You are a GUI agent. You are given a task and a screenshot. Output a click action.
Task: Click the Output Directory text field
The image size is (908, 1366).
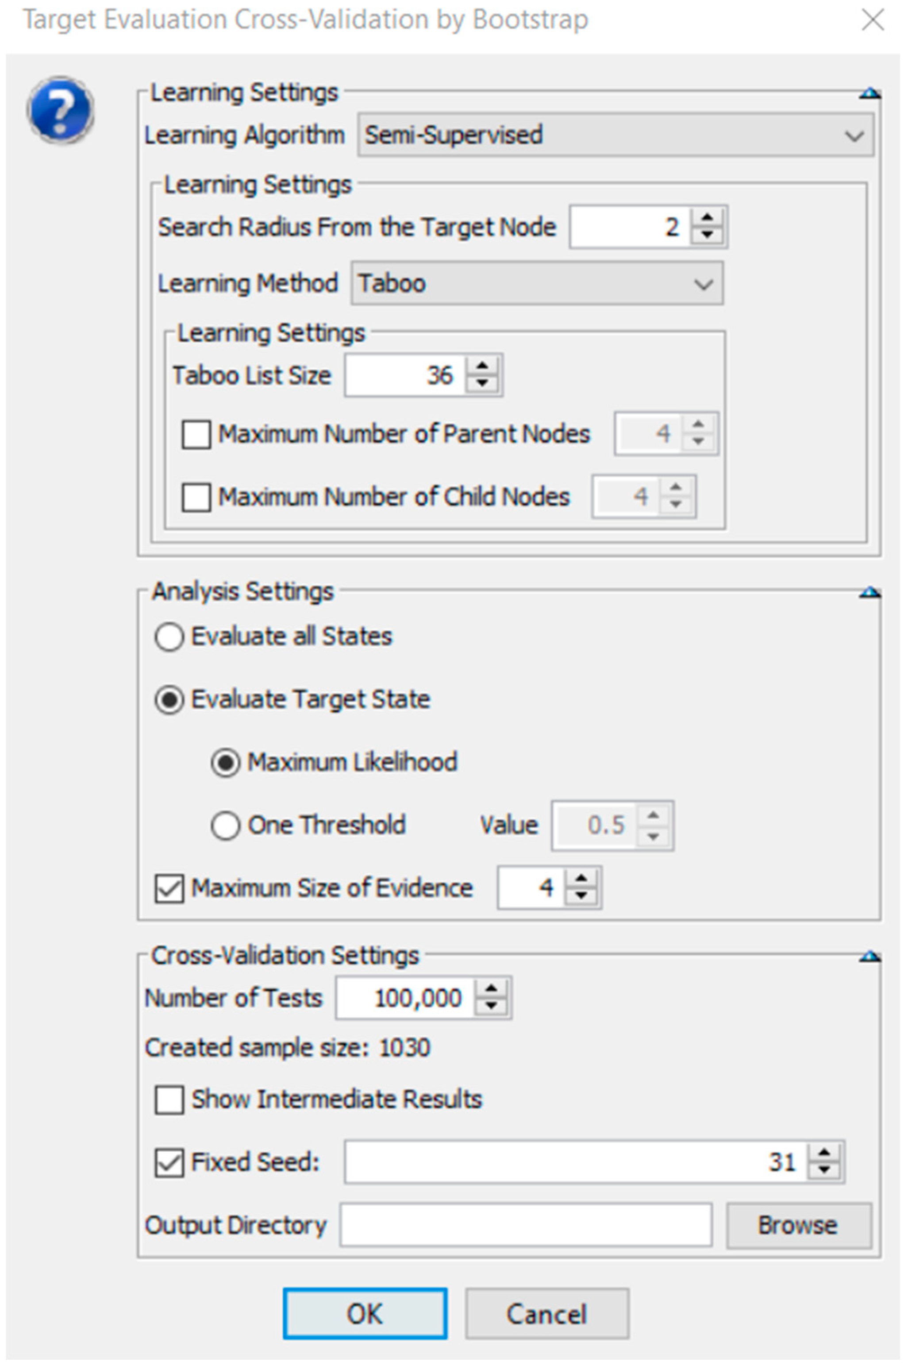tap(526, 1225)
